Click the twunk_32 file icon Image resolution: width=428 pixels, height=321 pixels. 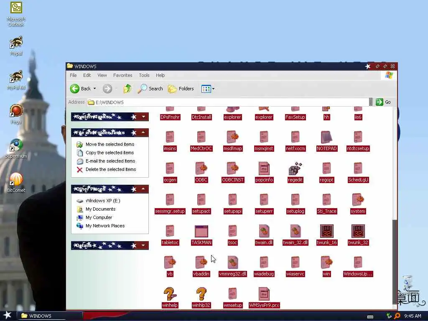click(358, 231)
